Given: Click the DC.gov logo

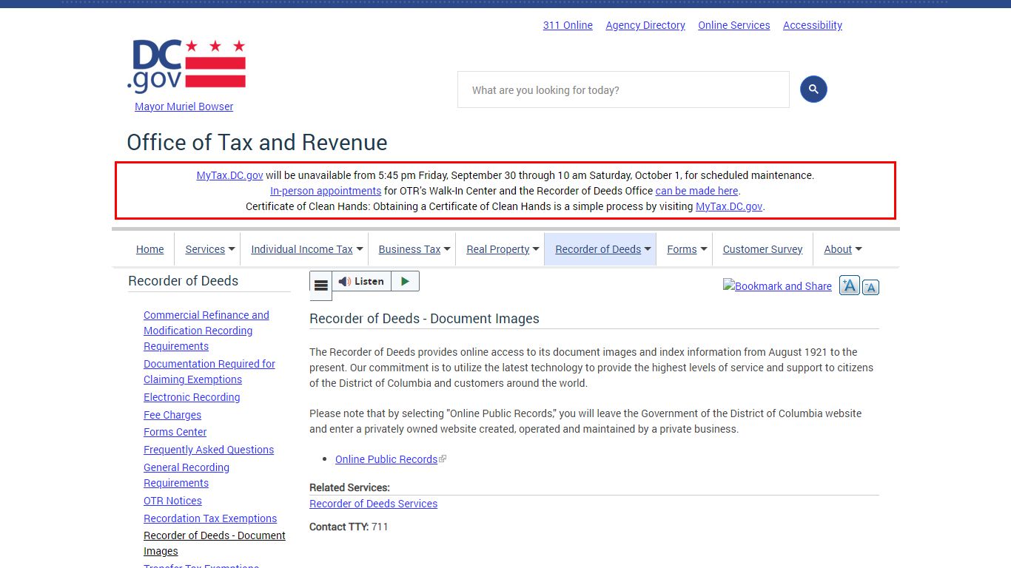Looking at the screenshot, I should click(186, 67).
